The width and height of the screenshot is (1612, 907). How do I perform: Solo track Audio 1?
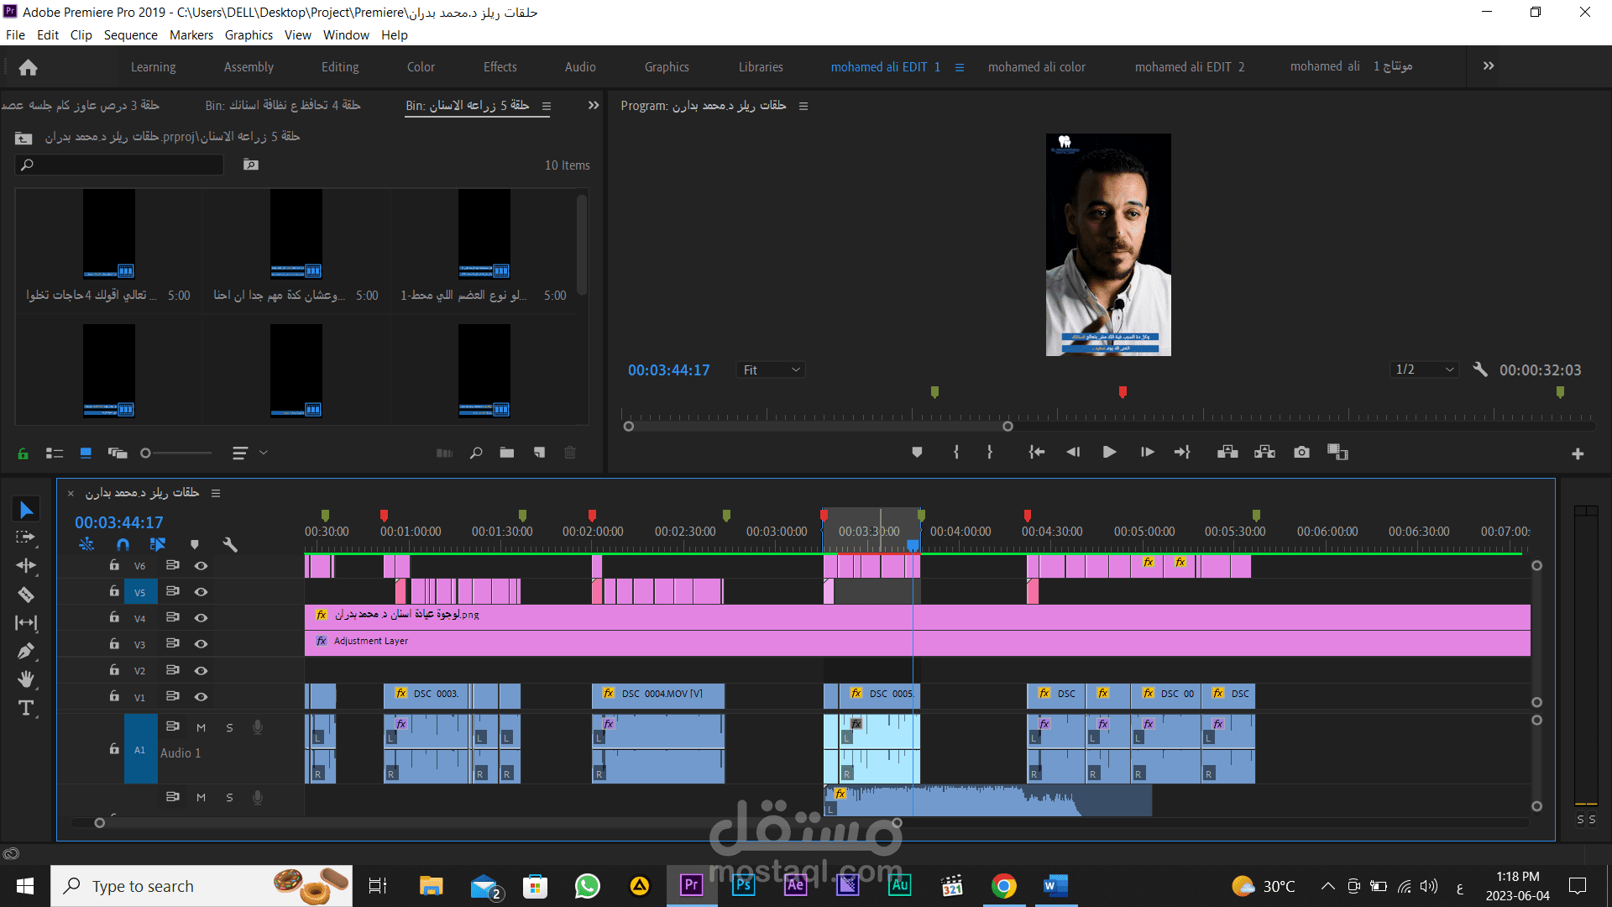[x=229, y=727]
